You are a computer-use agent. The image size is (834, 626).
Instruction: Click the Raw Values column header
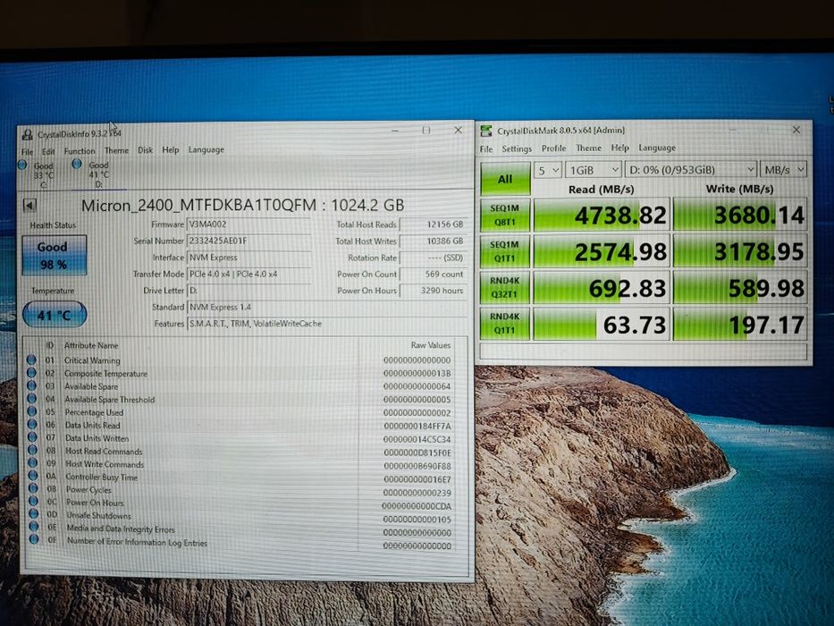coord(430,345)
